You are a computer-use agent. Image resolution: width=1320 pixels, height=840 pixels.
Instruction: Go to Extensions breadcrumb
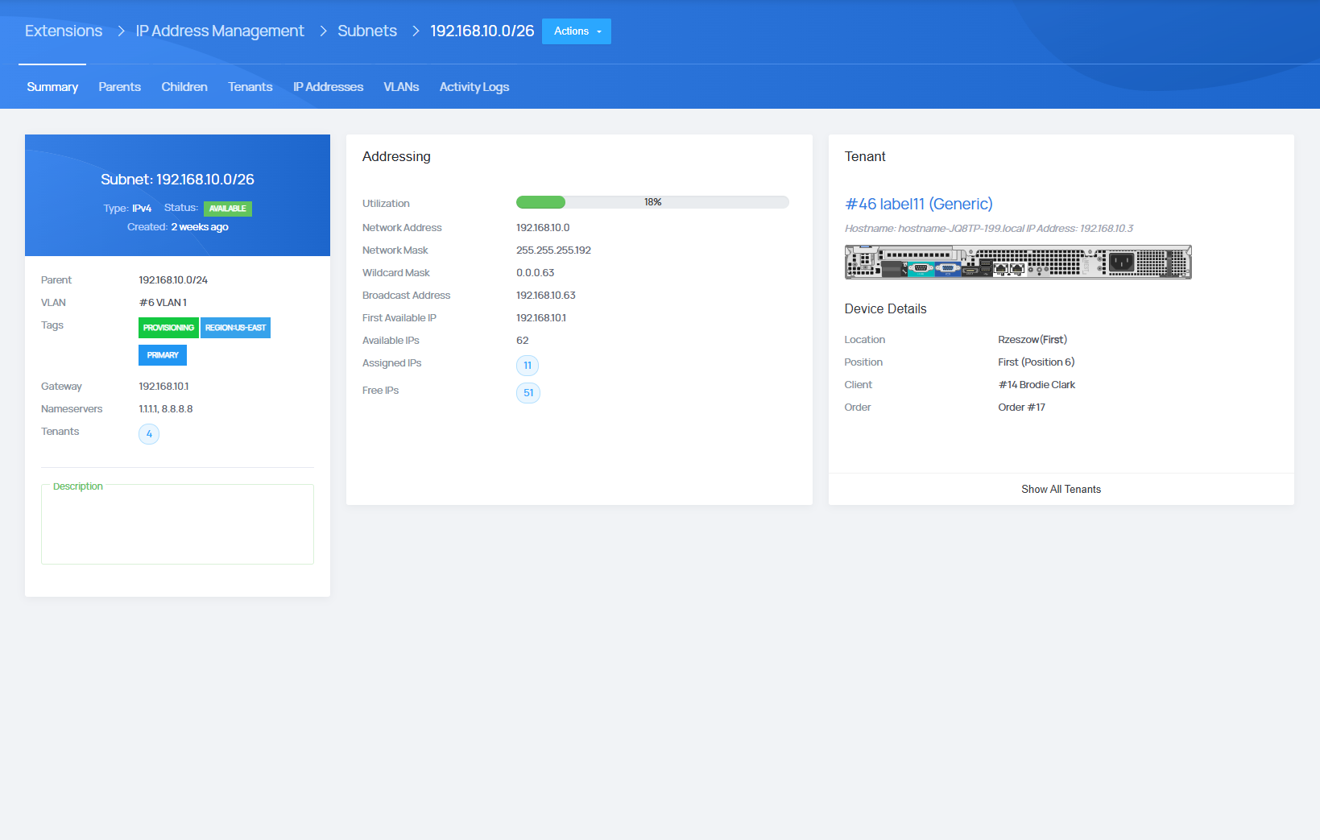click(x=64, y=31)
